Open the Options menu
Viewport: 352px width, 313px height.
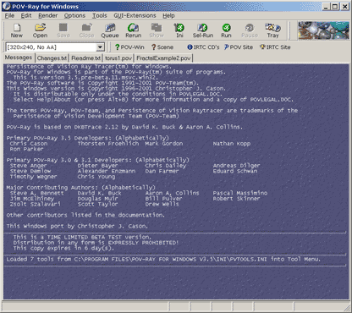tap(74, 16)
